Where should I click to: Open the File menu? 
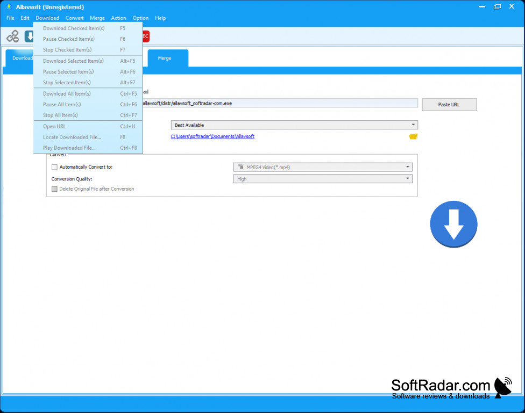[10, 18]
